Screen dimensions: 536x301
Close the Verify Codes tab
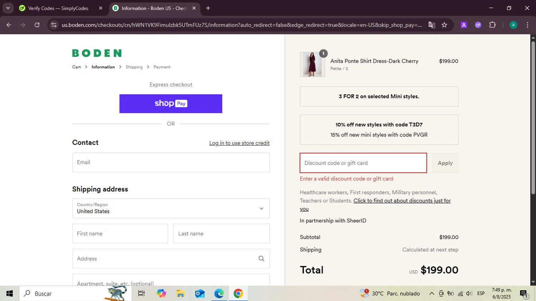tap(101, 8)
